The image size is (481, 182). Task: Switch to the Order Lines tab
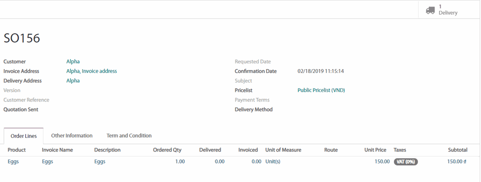click(24, 136)
